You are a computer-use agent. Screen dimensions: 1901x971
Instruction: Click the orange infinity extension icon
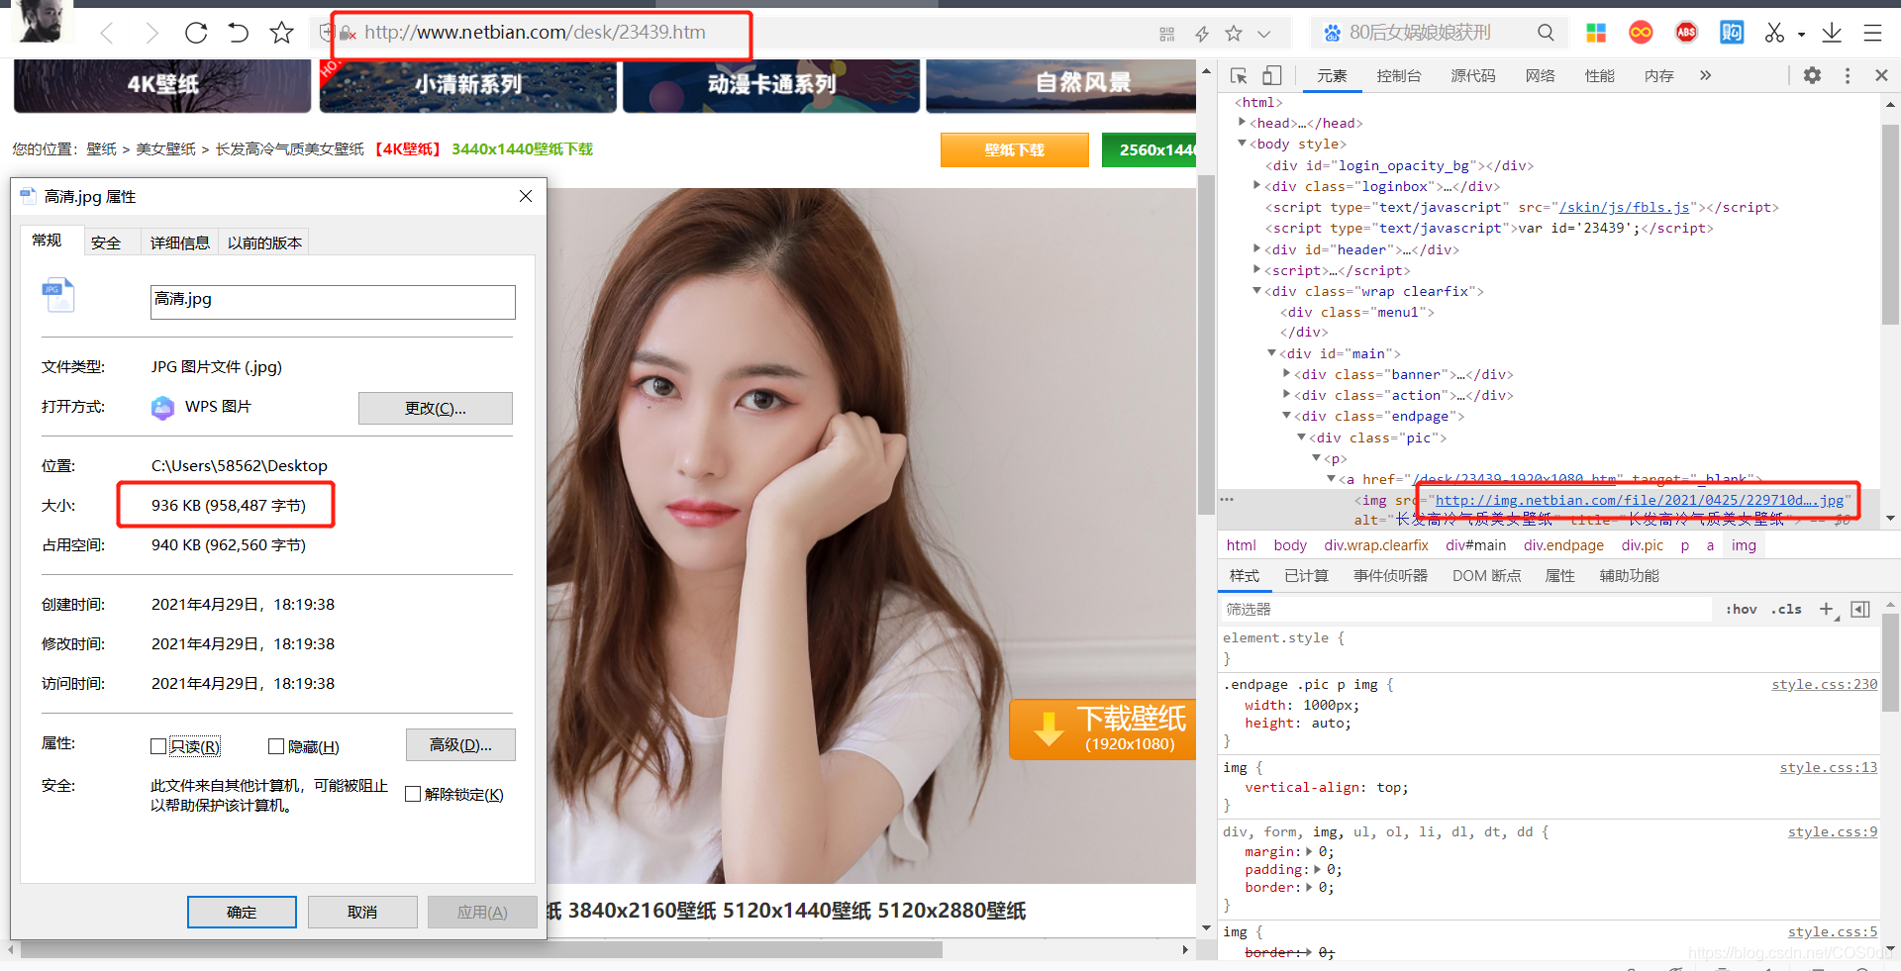1641,33
